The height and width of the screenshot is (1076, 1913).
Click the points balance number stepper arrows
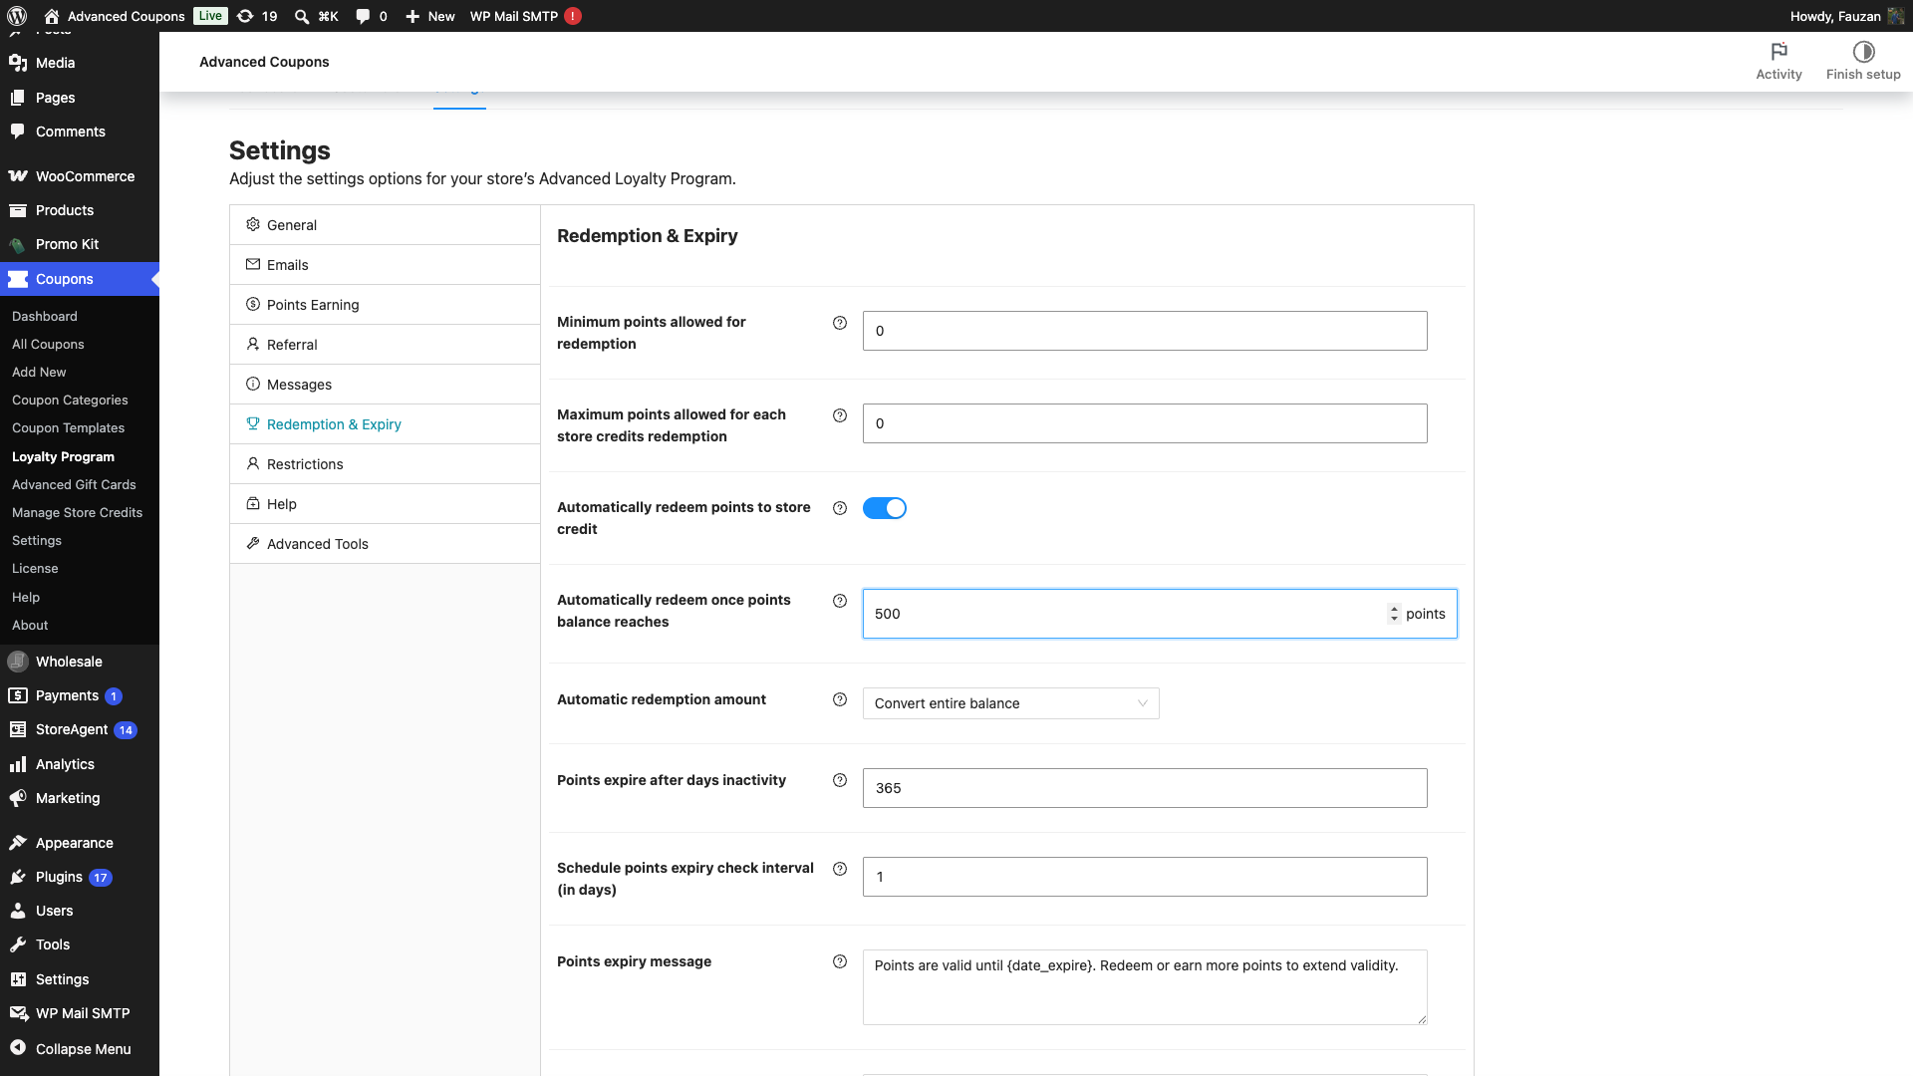click(1394, 614)
